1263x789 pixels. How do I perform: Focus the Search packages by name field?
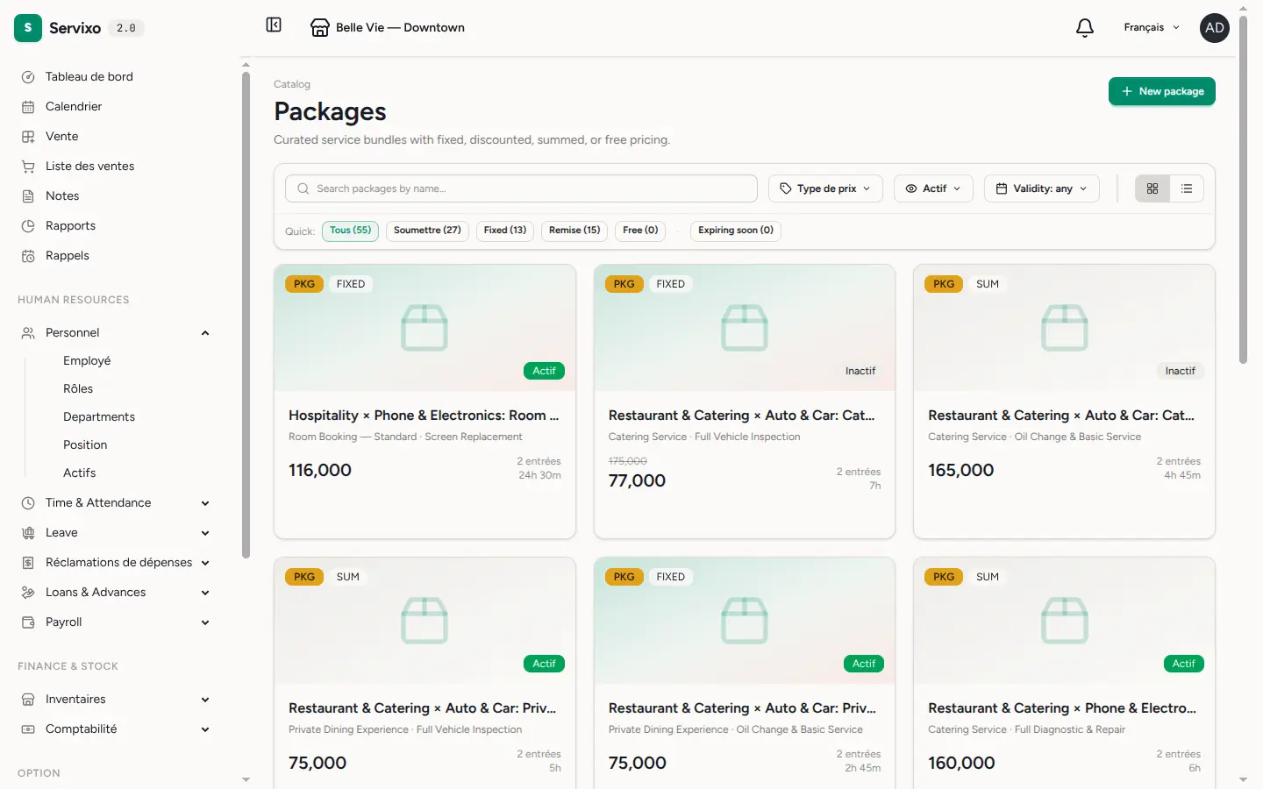coord(521,188)
